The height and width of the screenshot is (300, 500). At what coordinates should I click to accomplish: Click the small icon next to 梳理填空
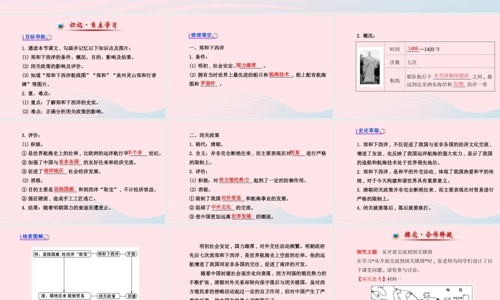[215, 35]
